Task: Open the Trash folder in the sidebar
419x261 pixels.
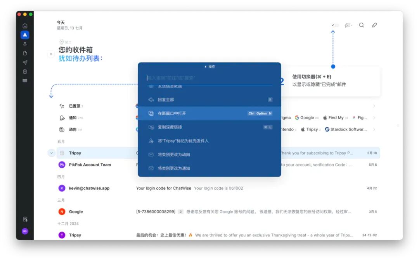Action: [x=25, y=72]
